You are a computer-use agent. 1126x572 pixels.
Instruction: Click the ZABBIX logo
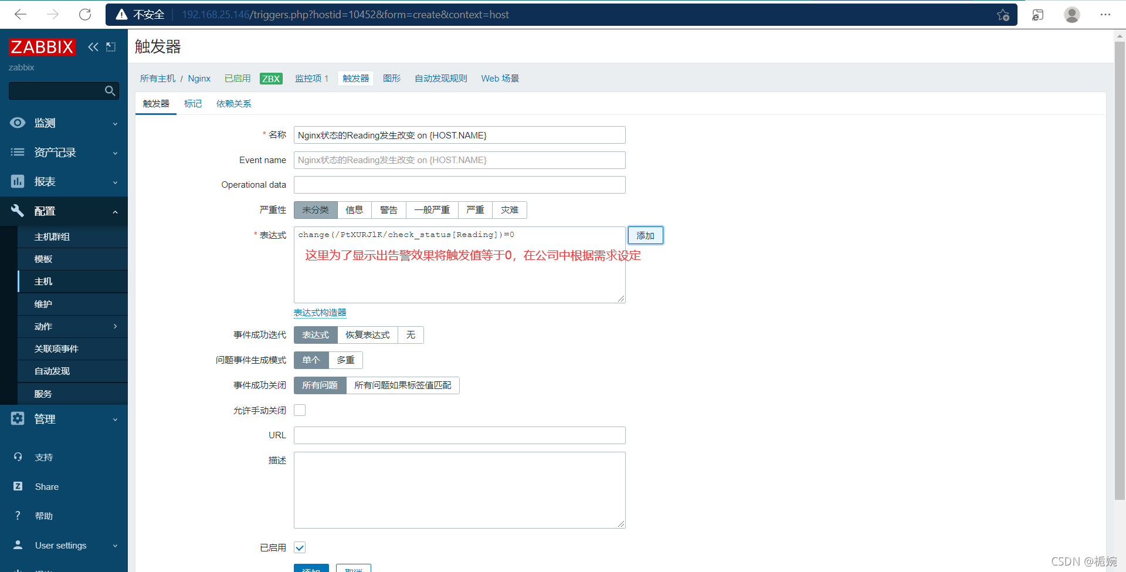coord(42,47)
